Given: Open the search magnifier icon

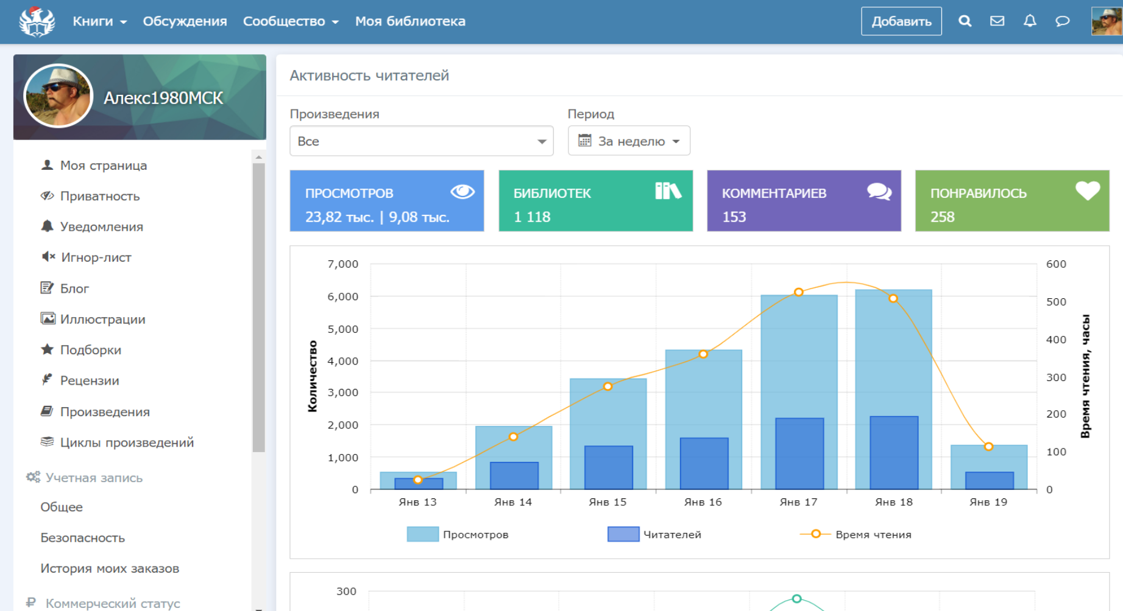Looking at the screenshot, I should pyautogui.click(x=965, y=21).
